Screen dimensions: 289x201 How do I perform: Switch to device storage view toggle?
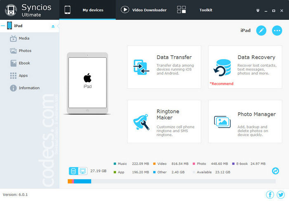(73, 171)
